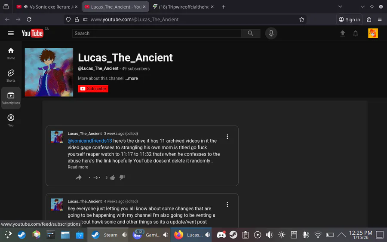The image size is (387, 242).
Task: List all tabs with the dropdown arrow
Action: pyautogui.click(x=340, y=6)
